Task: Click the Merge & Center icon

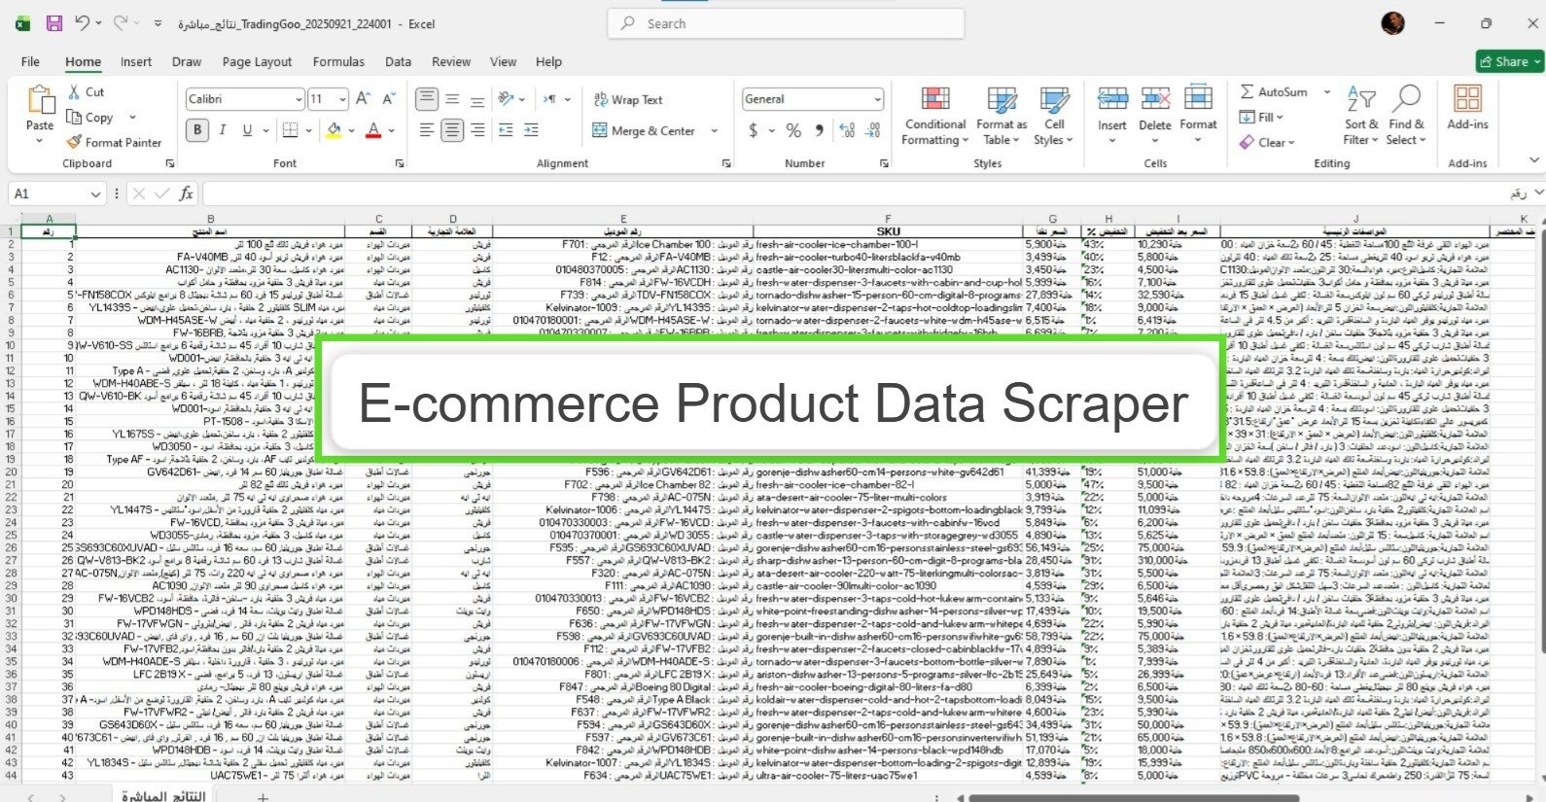Action: pyautogui.click(x=600, y=131)
